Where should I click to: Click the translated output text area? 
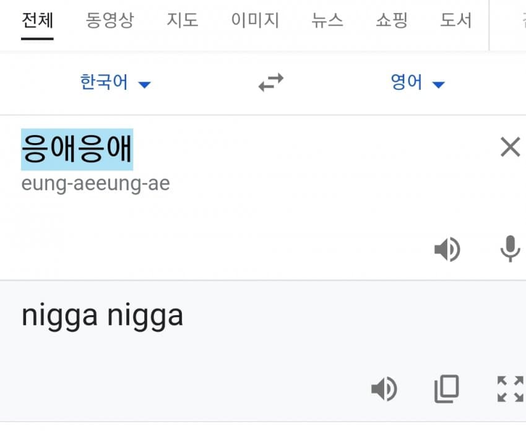tap(102, 316)
